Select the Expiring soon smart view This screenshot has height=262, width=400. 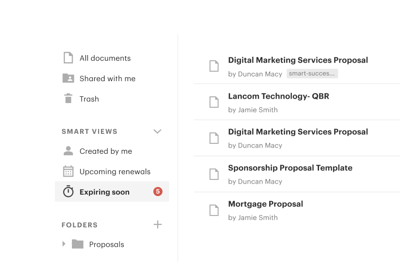104,192
